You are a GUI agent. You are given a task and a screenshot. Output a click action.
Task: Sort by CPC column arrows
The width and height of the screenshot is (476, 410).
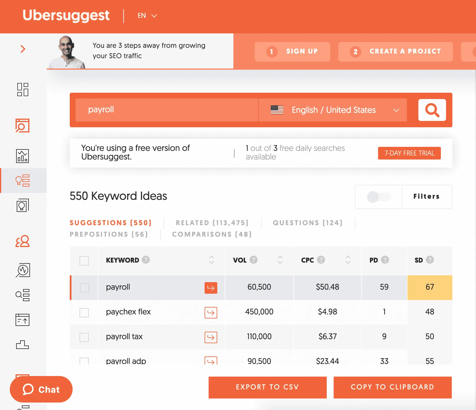tap(348, 260)
